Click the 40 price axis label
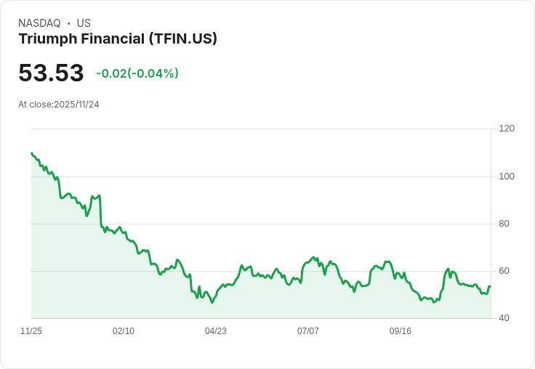535x369 pixels. 504,318
